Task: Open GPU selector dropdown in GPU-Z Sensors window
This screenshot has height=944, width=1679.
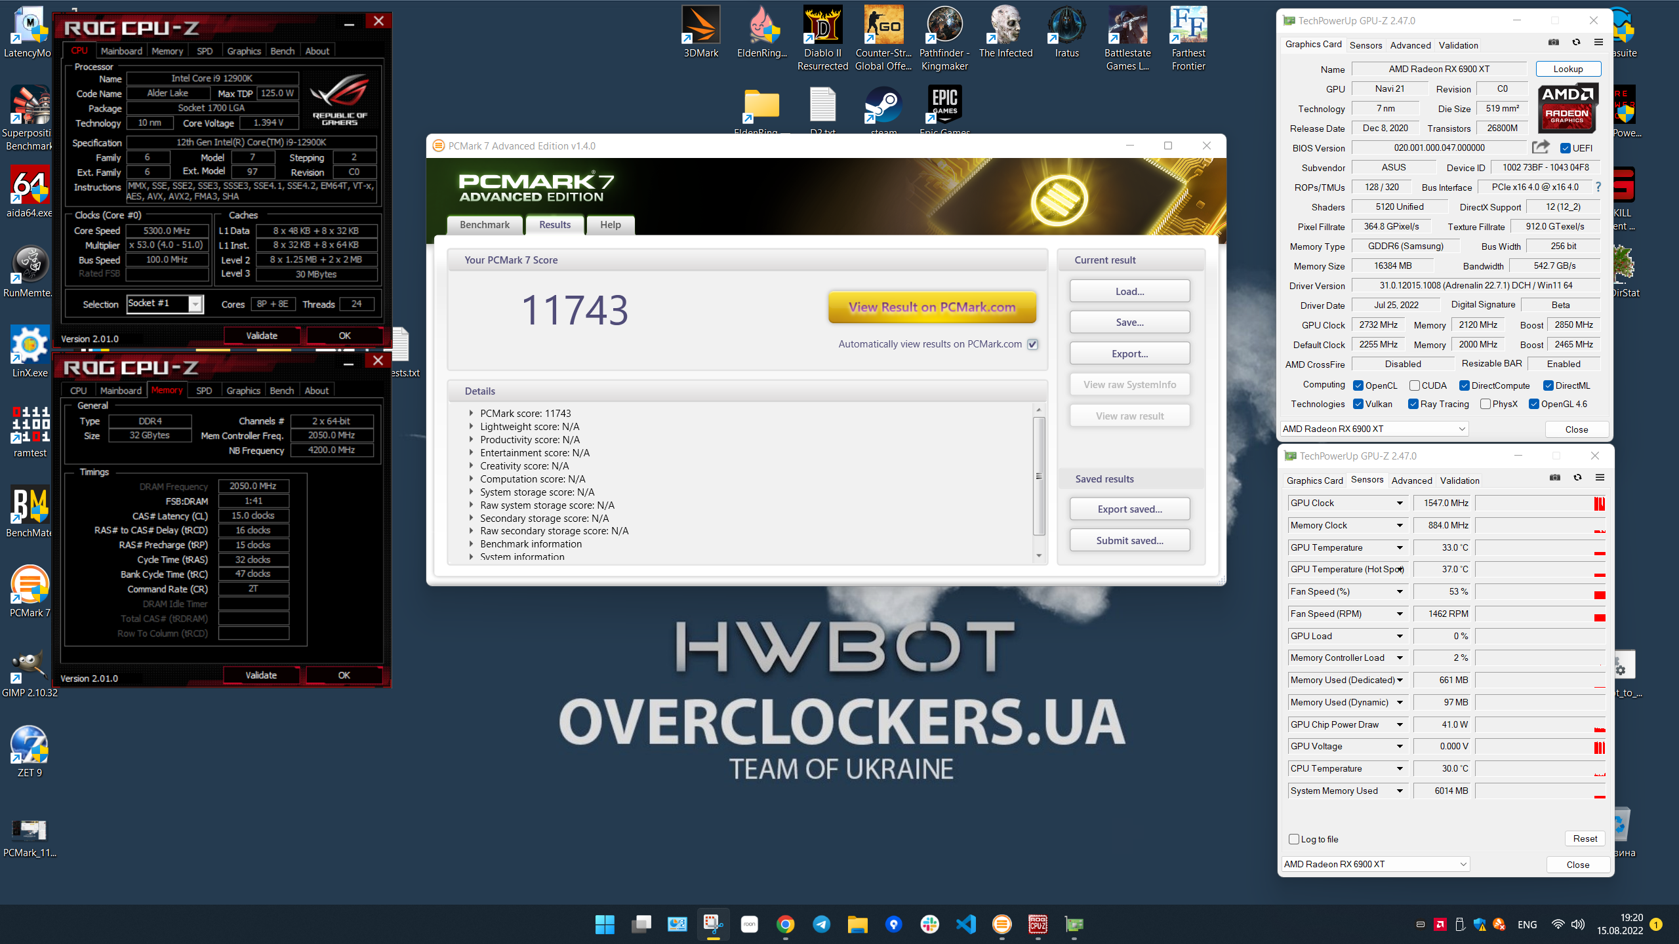Action: click(x=1376, y=864)
